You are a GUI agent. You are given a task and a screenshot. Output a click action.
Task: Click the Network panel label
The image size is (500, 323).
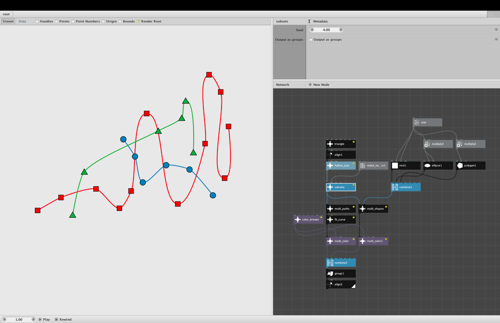click(282, 85)
